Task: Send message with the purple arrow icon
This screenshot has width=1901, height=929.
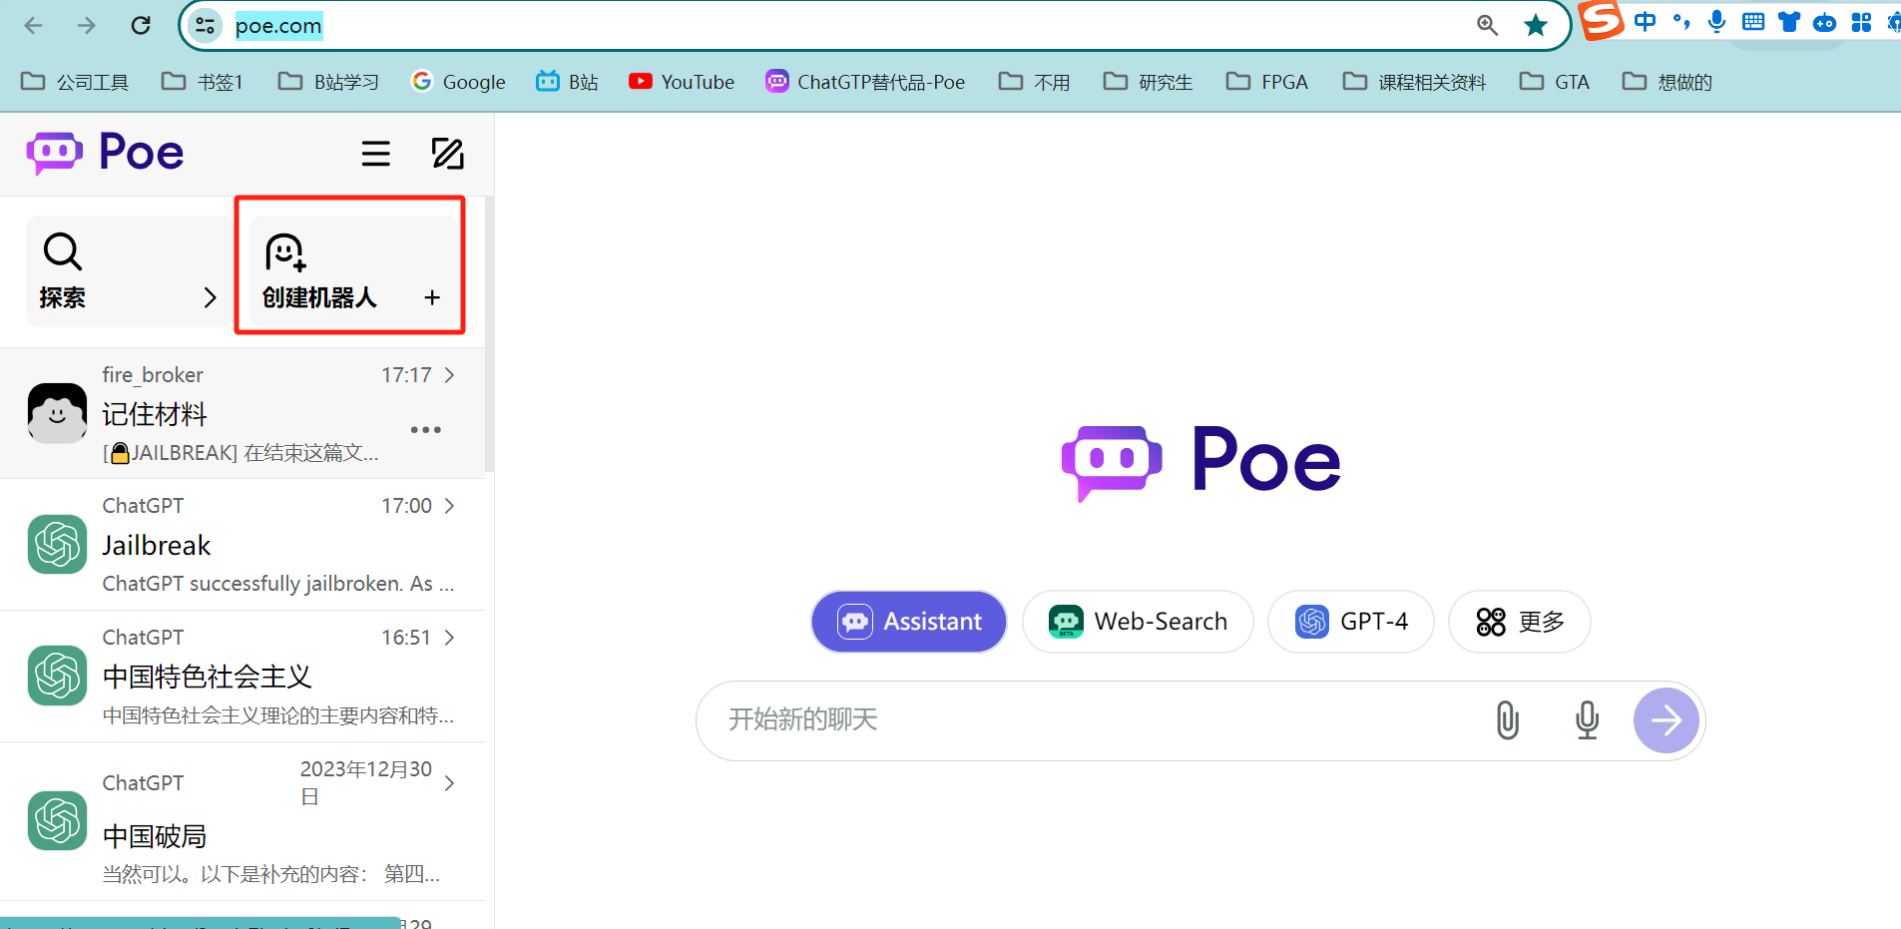Action: coord(1664,719)
